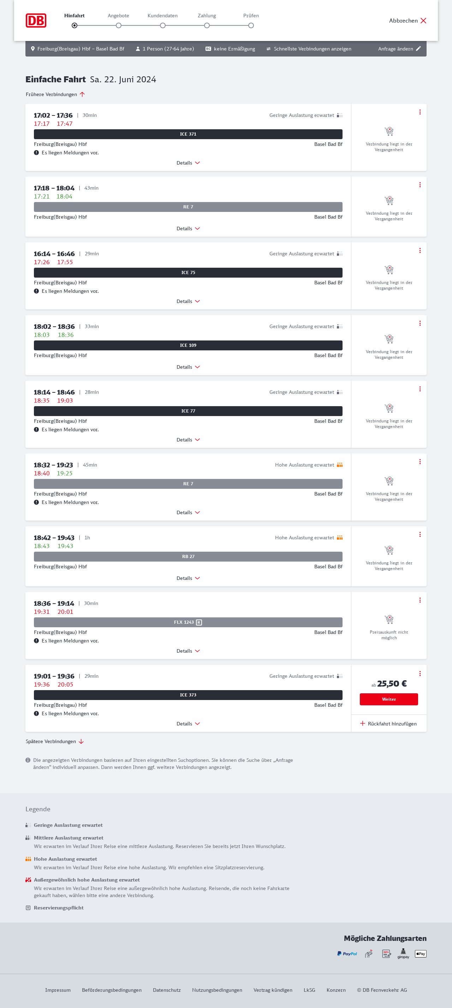Show Spätere Verbindungen

point(55,741)
